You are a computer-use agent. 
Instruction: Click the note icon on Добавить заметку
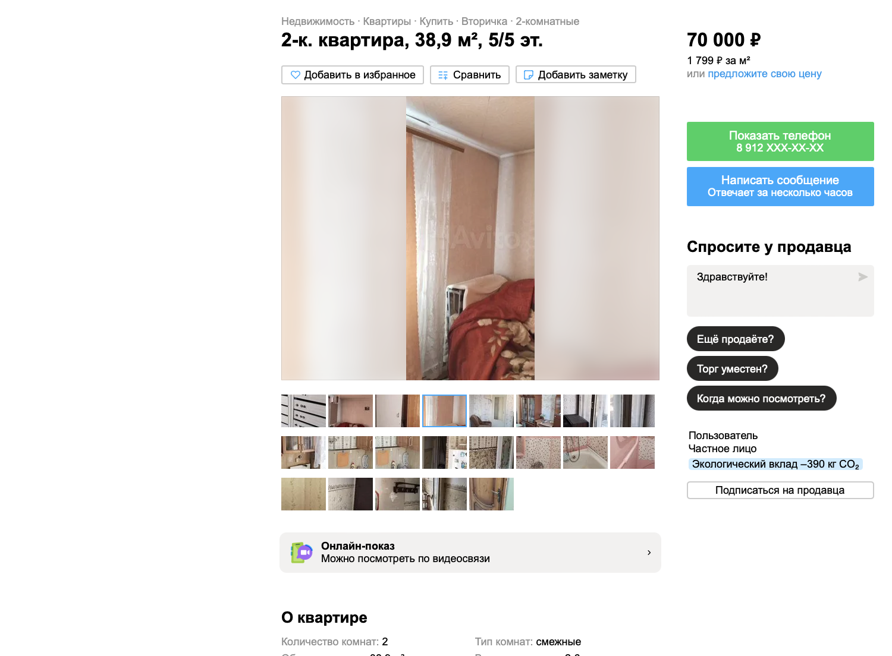tap(528, 75)
